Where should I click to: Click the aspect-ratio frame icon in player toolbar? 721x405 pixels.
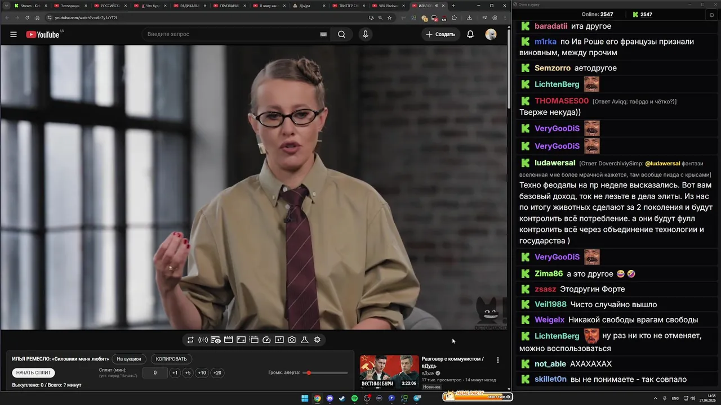tap(241, 340)
